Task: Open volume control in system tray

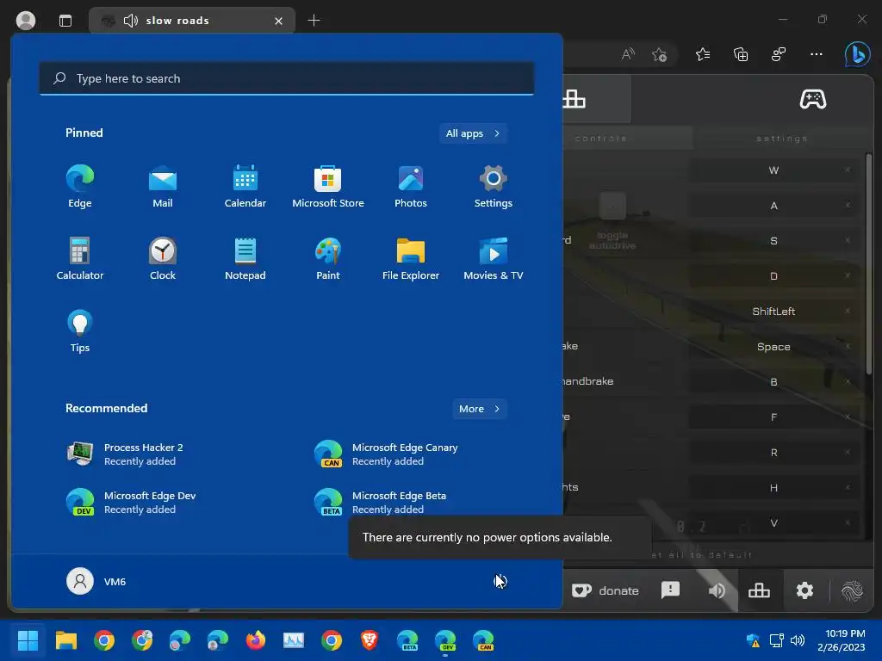Action: (797, 640)
